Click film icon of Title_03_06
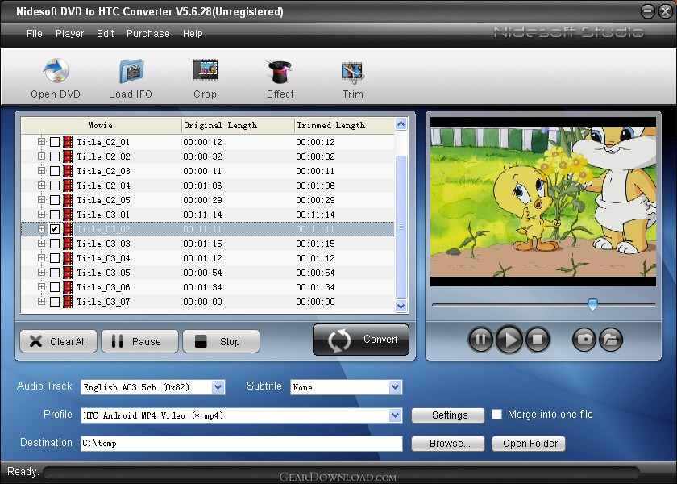 (68, 287)
